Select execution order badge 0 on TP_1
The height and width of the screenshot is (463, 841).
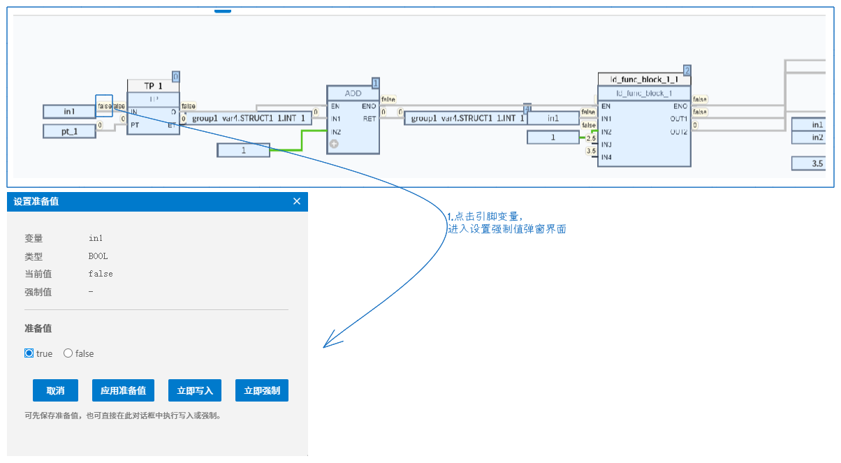click(x=175, y=77)
